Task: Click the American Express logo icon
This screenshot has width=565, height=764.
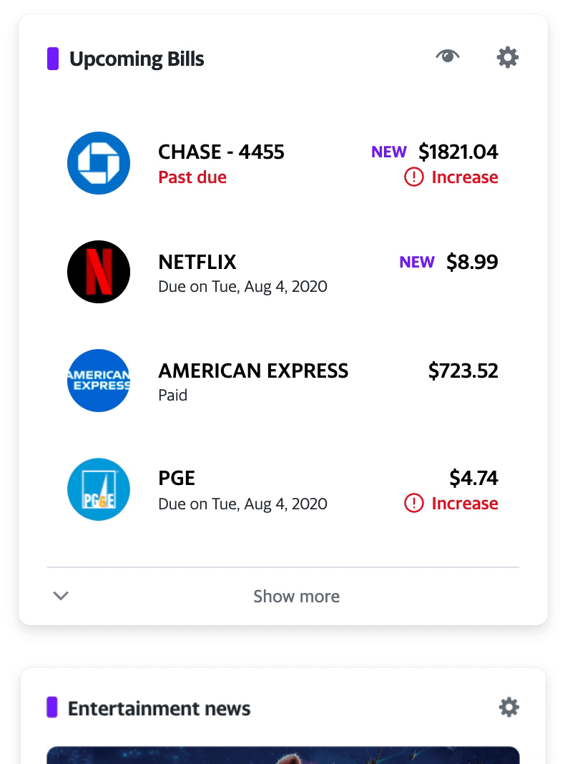Action: coord(99,381)
